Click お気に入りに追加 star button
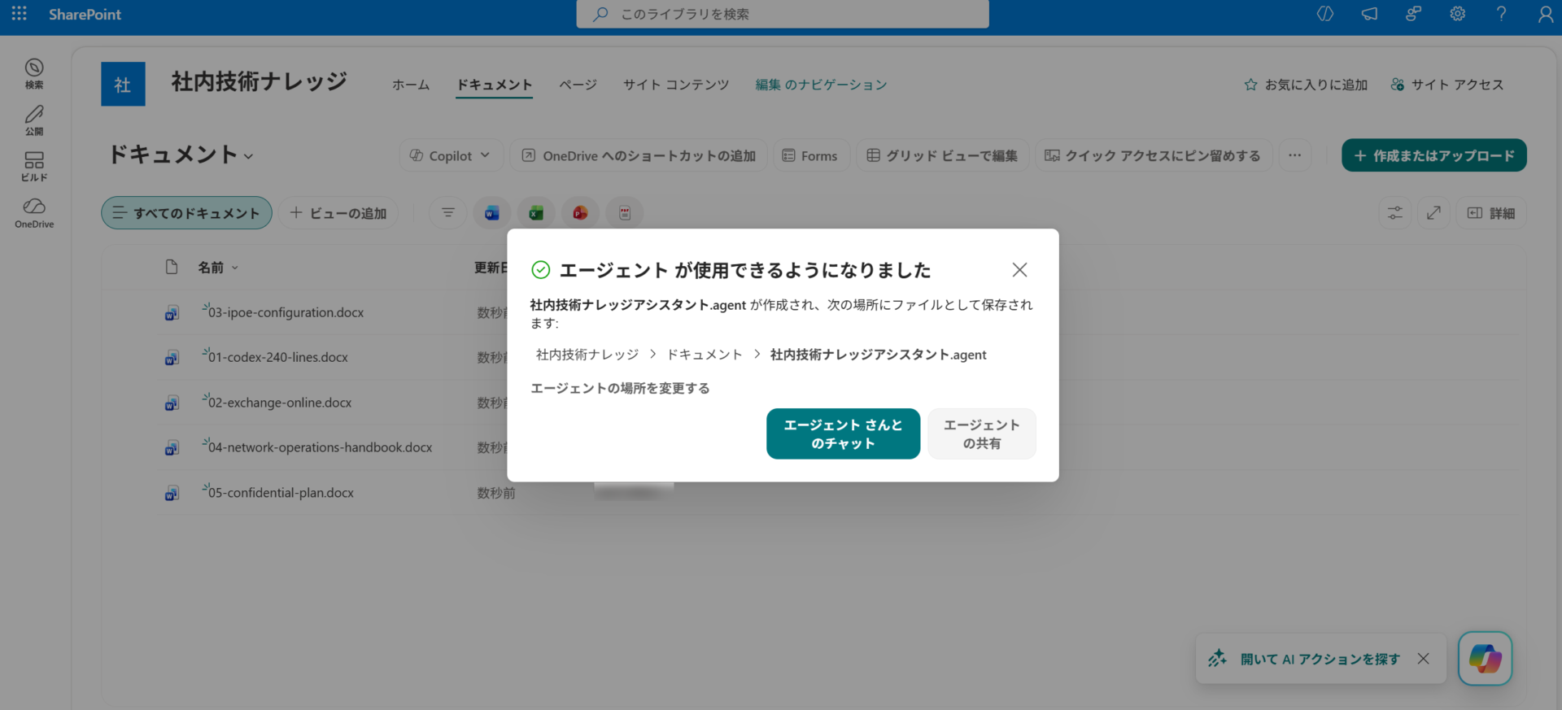The width and height of the screenshot is (1562, 710). (x=1306, y=85)
